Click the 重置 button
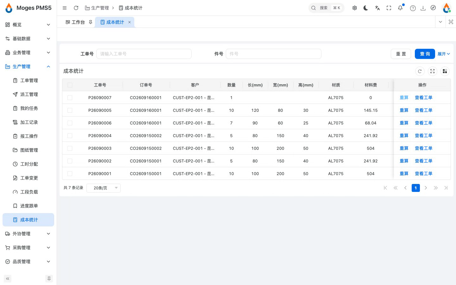The image size is (456, 285). pyautogui.click(x=401, y=54)
